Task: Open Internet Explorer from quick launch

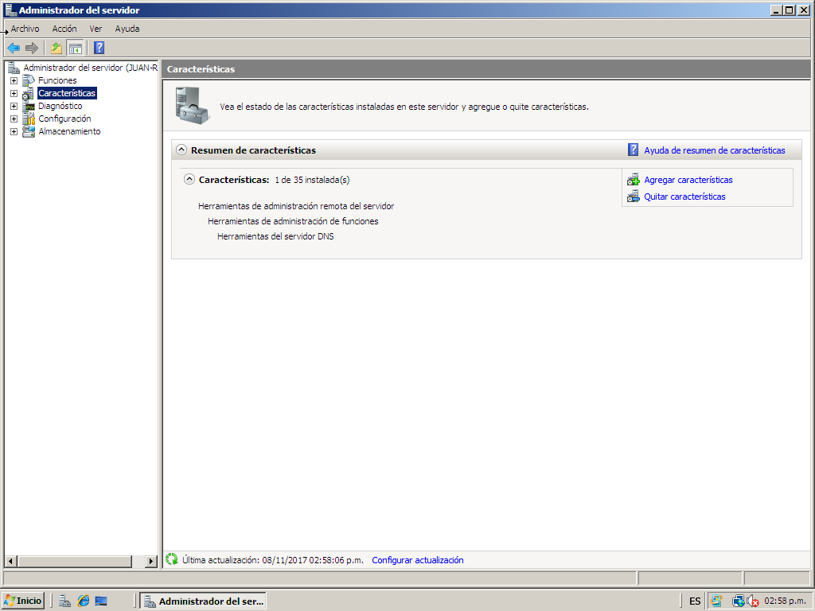Action: pyautogui.click(x=83, y=601)
